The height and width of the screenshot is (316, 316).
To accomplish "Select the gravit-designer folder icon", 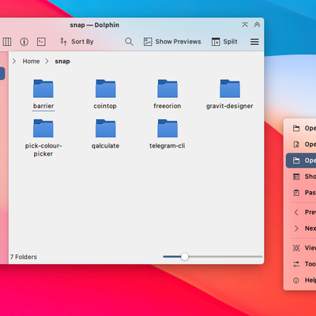I will coord(230,88).
